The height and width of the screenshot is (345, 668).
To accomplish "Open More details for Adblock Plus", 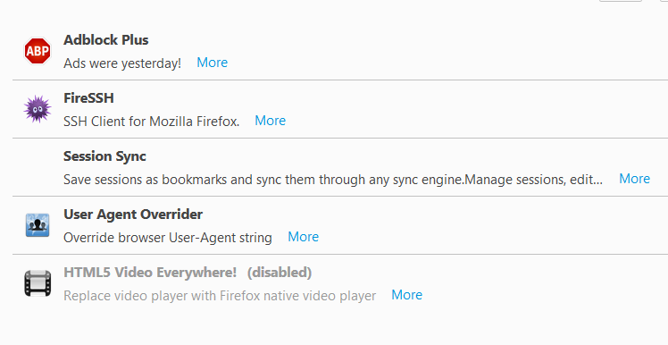I will click(x=213, y=63).
